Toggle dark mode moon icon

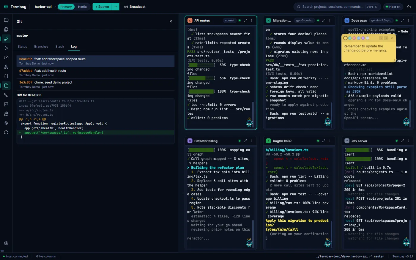pyautogui.click(x=409, y=7)
